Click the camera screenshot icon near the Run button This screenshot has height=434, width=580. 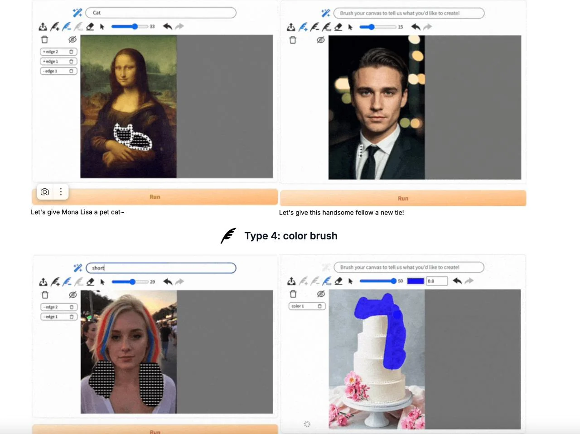(45, 192)
